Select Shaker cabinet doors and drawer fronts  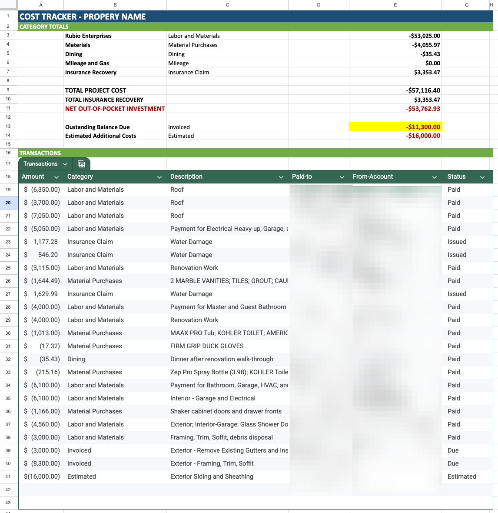pyautogui.click(x=227, y=411)
